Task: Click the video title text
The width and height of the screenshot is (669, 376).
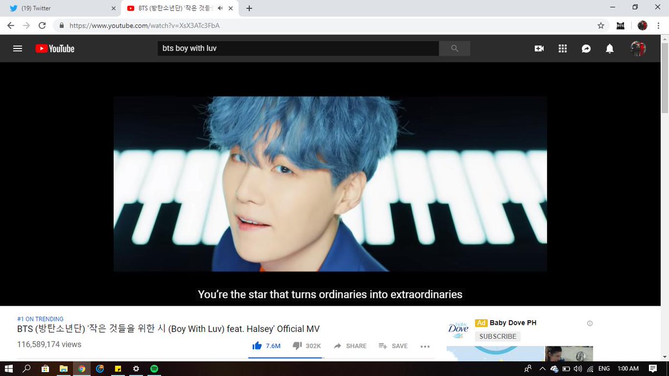Action: point(168,329)
